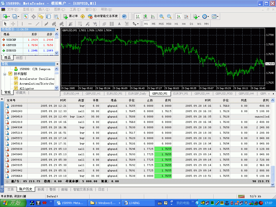Viewport: 276px width, 207px height.
Task: Select the vertical line drawing tool
Action: click(22, 24)
